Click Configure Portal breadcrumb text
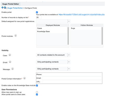The height and width of the screenshot is (97, 131). (31, 8)
